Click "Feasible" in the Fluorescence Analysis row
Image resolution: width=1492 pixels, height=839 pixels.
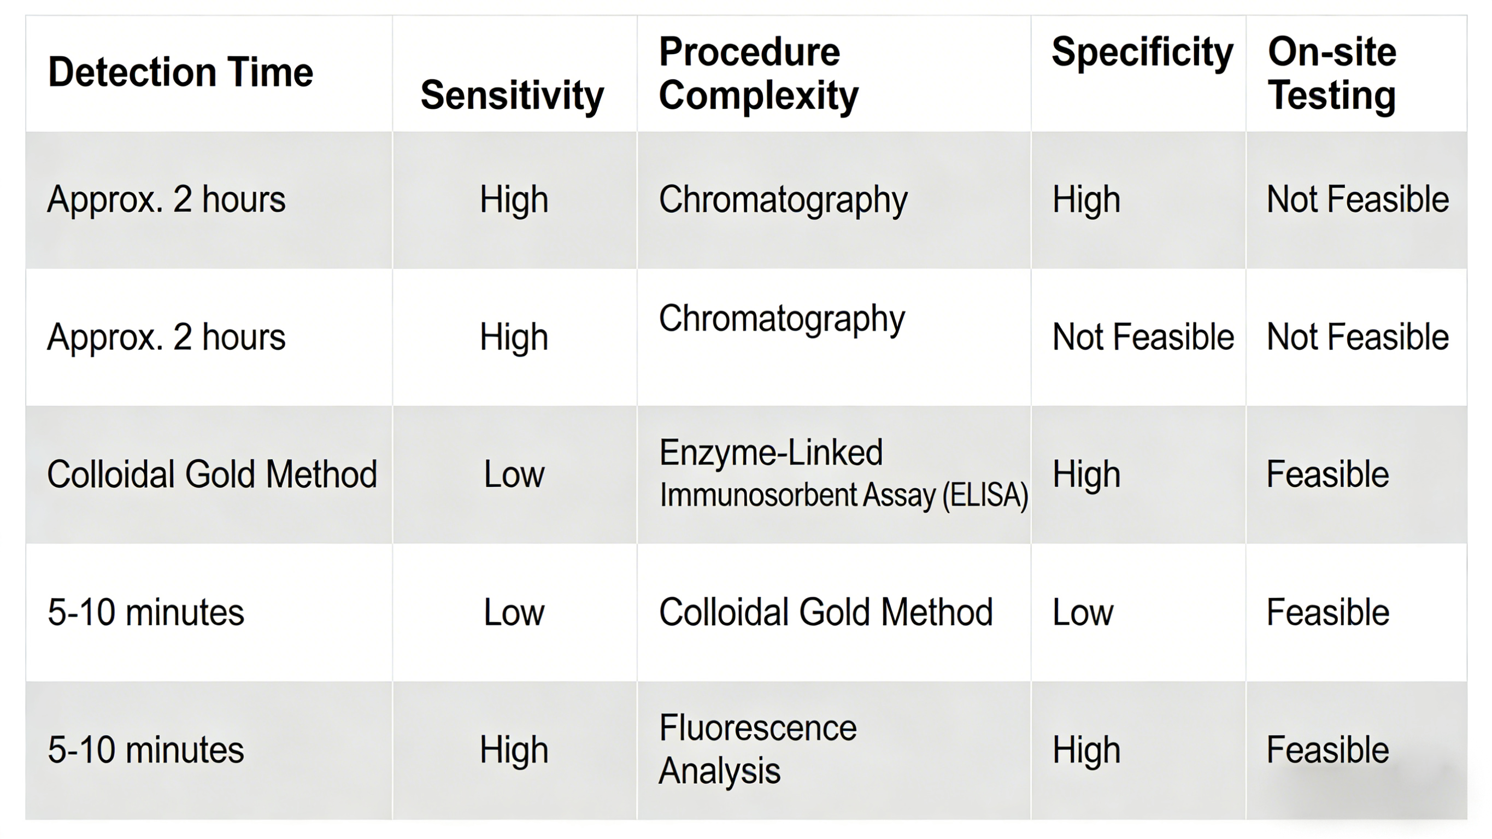(1327, 750)
